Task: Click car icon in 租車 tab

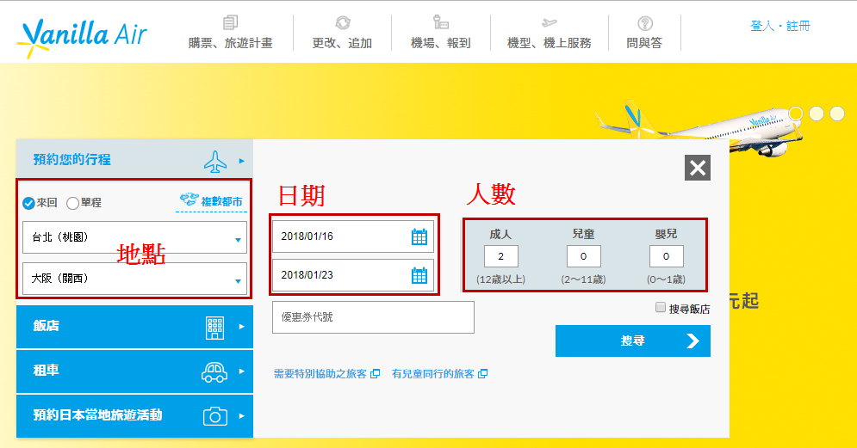Action: [214, 372]
